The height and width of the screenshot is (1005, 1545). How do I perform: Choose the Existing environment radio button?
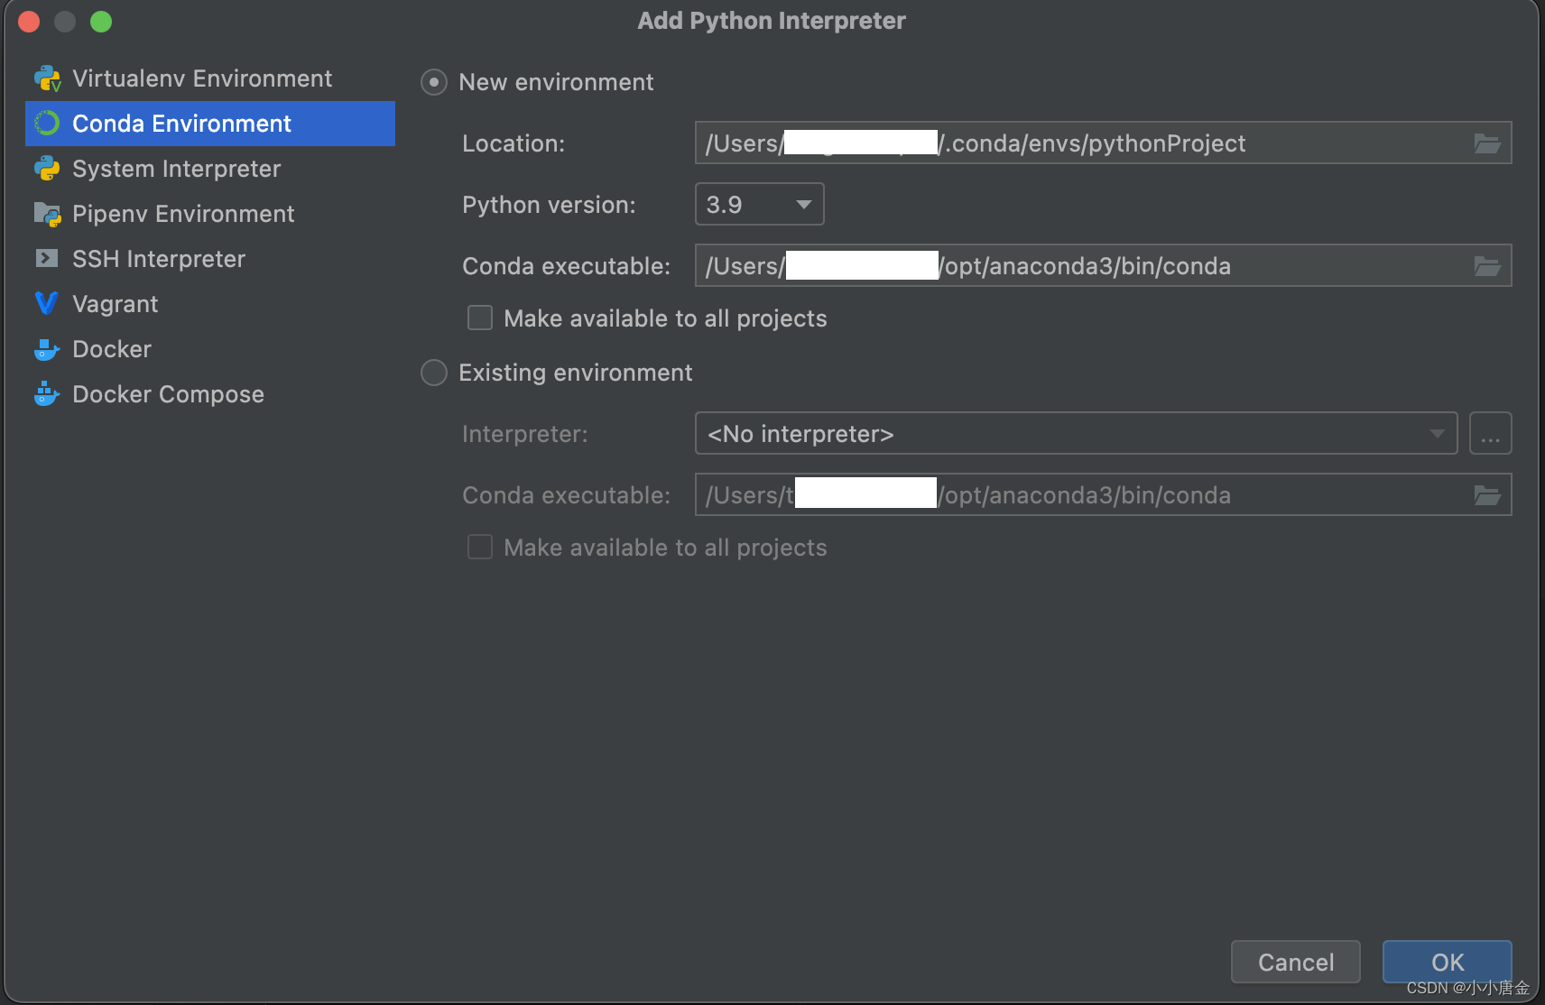[x=434, y=373]
